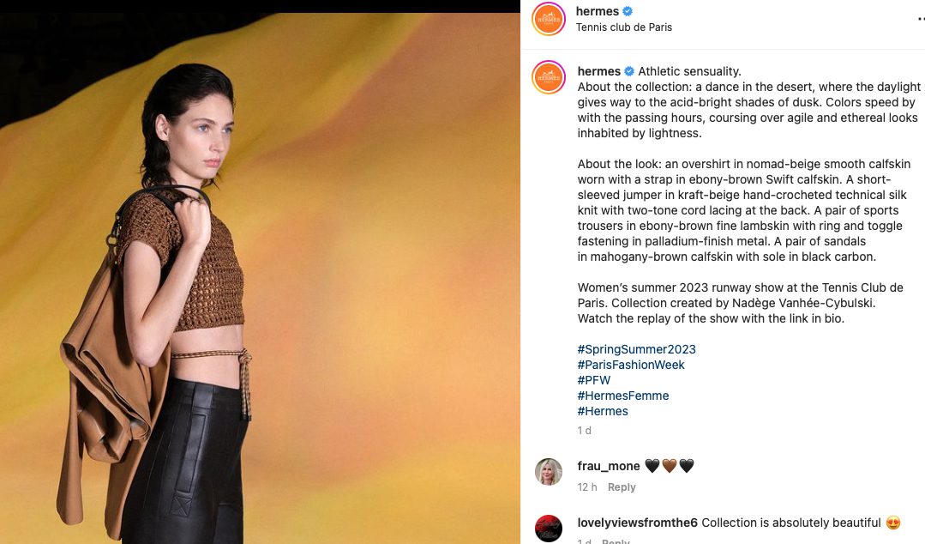
Task: Open the #ParisFashionWeek hashtag
Action: (x=631, y=365)
